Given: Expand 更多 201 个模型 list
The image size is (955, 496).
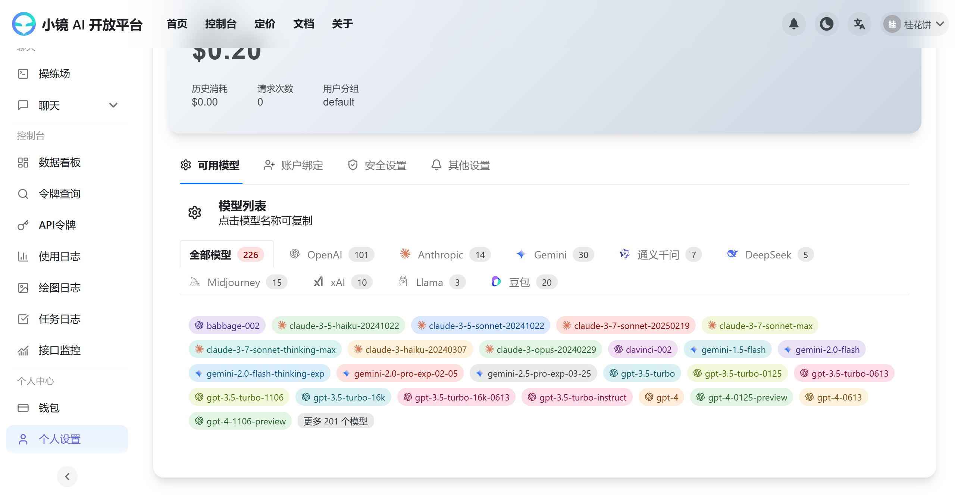Looking at the screenshot, I should click(335, 421).
